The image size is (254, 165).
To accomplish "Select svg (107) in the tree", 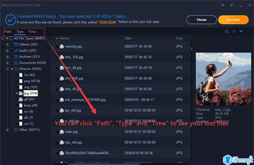I will tap(31, 87).
